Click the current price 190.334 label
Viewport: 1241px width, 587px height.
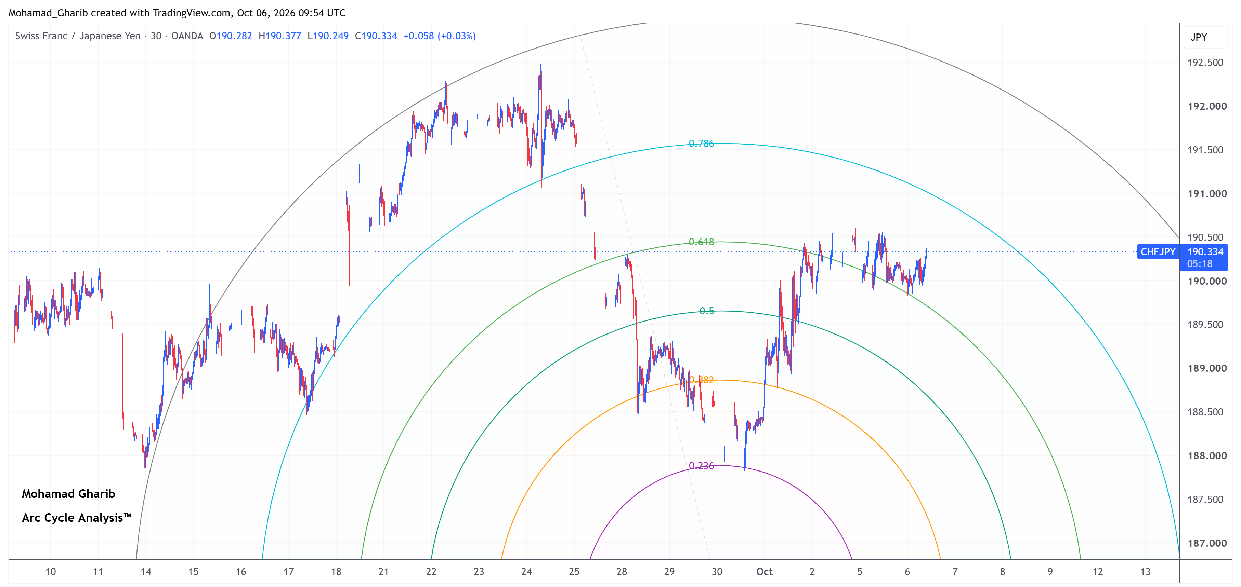[1205, 251]
